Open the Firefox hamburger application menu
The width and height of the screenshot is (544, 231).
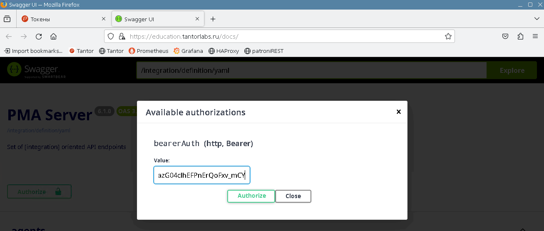pos(535,37)
